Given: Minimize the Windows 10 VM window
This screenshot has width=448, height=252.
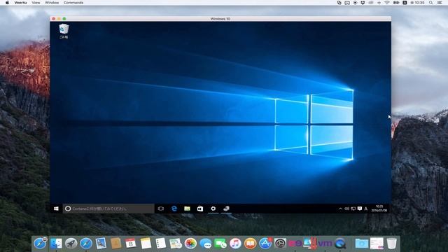Looking at the screenshot, I should (x=59, y=19).
